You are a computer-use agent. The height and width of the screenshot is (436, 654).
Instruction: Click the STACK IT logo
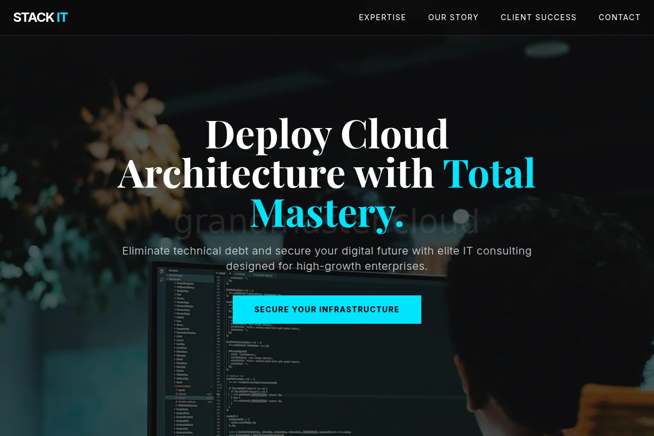pyautogui.click(x=40, y=17)
